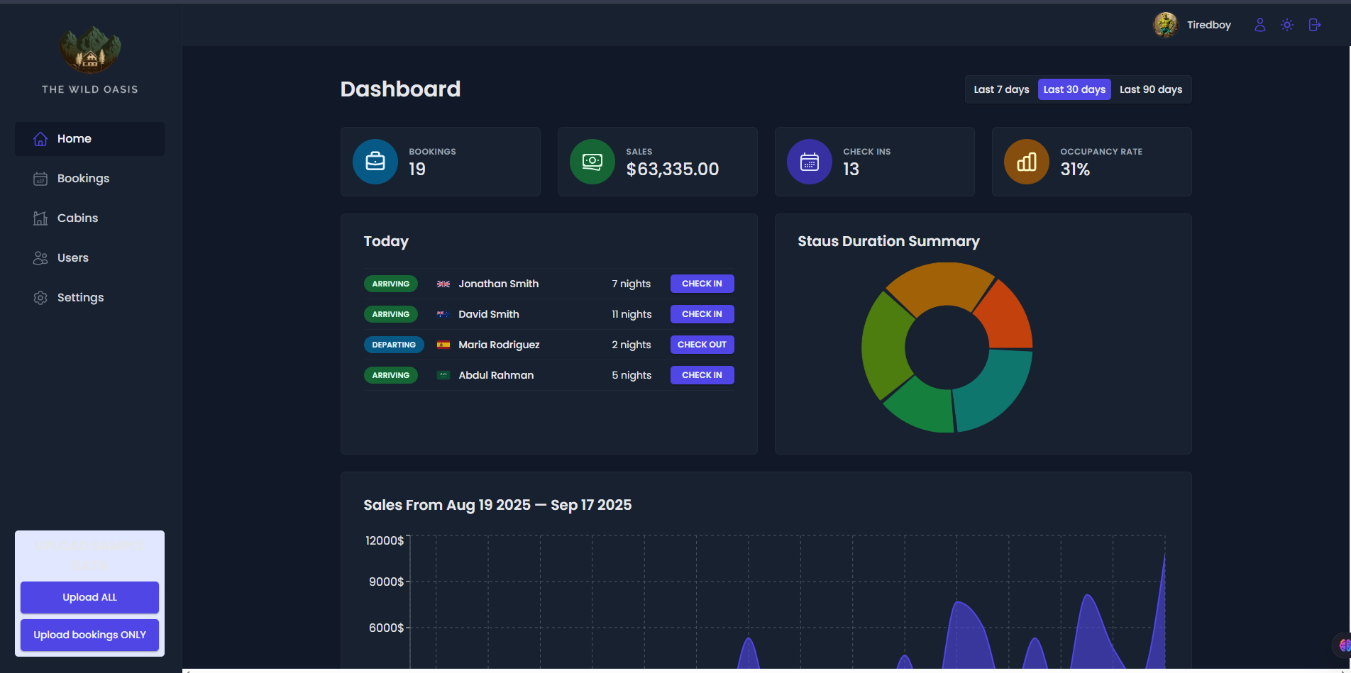Open Bookings from the sidebar
This screenshot has height=673, width=1351.
[83, 179]
